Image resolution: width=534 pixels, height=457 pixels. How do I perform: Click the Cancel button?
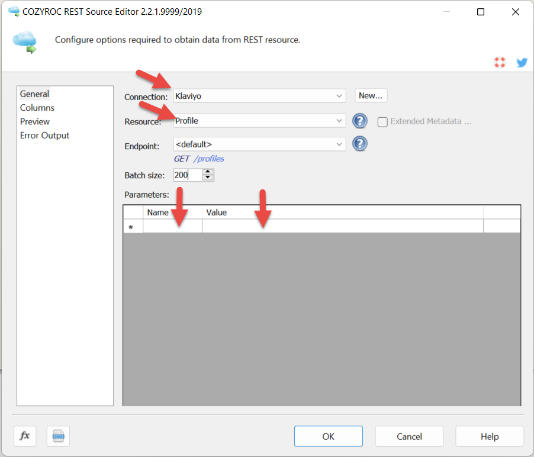pyautogui.click(x=409, y=436)
